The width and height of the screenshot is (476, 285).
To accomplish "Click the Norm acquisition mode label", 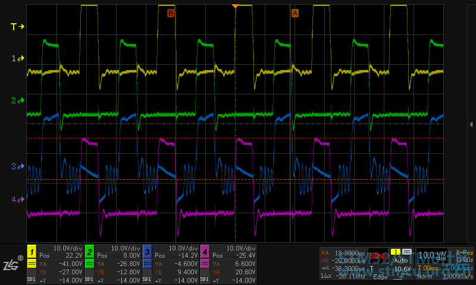I will 424,277.
